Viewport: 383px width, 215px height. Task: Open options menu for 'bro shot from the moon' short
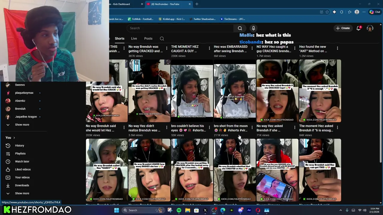tap(252, 128)
